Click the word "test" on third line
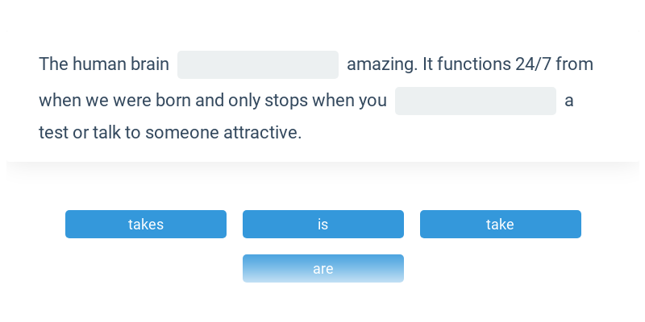645x322 pixels. (53, 132)
